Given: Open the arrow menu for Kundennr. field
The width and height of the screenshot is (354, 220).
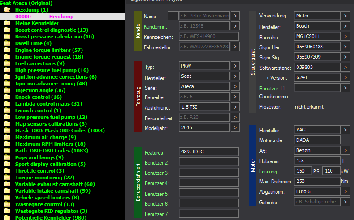Looking at the screenshot, I should [235, 26].
